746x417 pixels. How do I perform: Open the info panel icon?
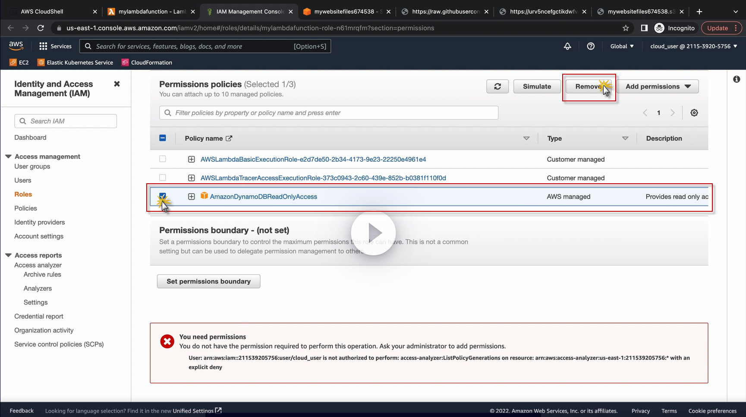pos(737,79)
